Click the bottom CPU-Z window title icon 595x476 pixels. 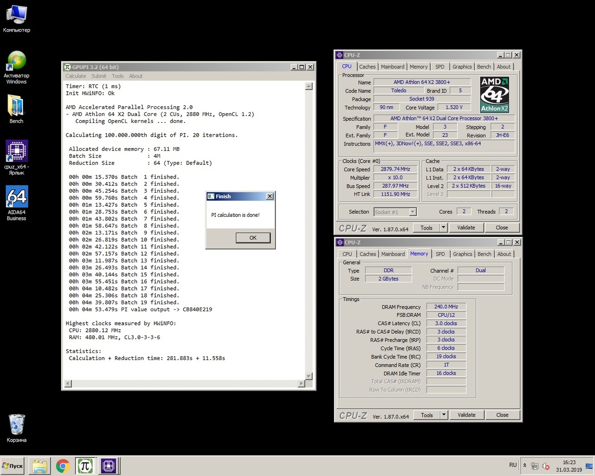coord(340,242)
